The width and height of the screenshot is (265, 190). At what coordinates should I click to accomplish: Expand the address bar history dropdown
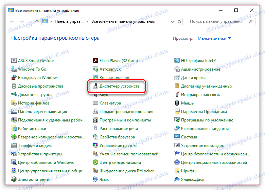click(x=172, y=22)
